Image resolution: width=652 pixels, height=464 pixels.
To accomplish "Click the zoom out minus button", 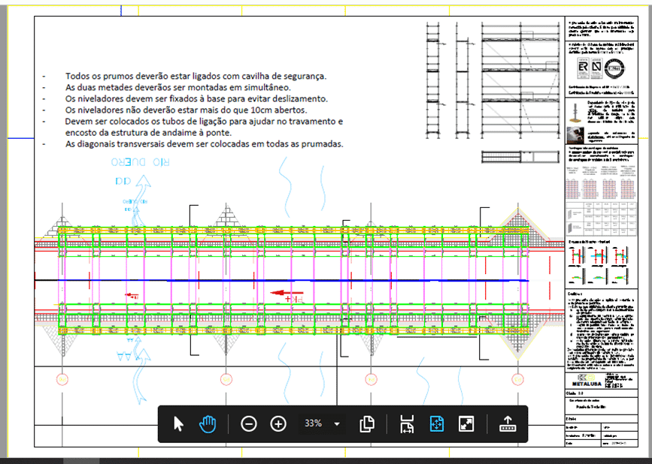I will (249, 424).
